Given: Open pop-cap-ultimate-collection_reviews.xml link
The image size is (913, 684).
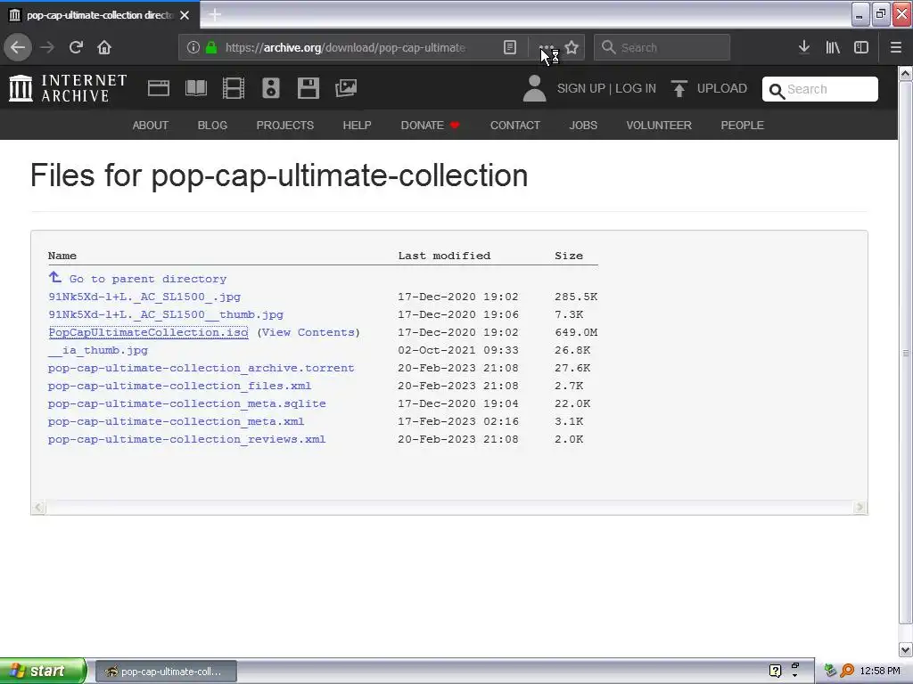Looking at the screenshot, I should tap(186, 439).
